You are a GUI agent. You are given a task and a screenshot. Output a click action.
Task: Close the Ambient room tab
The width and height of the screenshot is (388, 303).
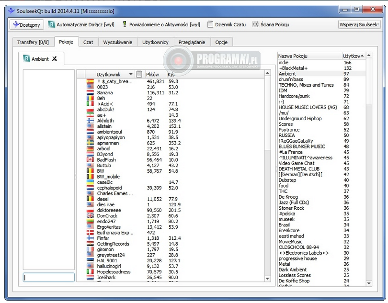tap(55, 58)
